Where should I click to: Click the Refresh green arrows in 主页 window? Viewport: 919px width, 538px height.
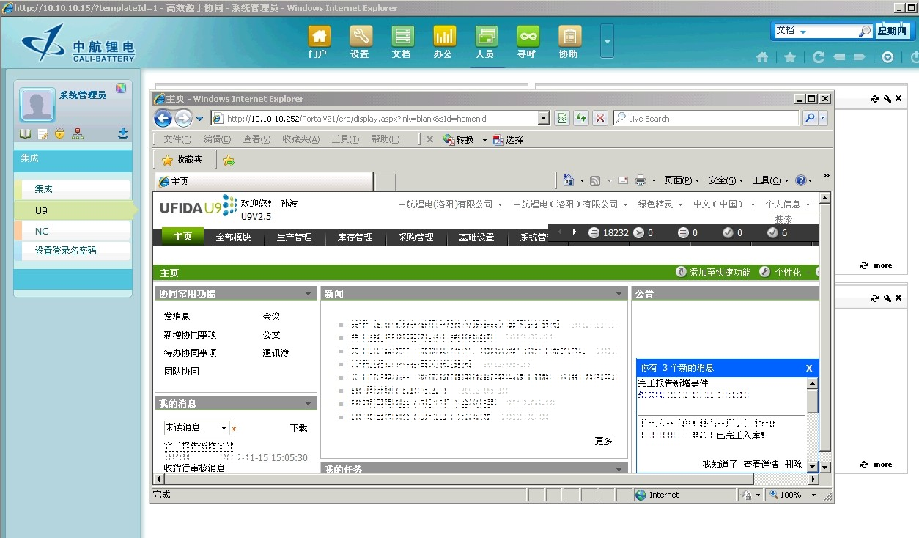pyautogui.click(x=581, y=118)
